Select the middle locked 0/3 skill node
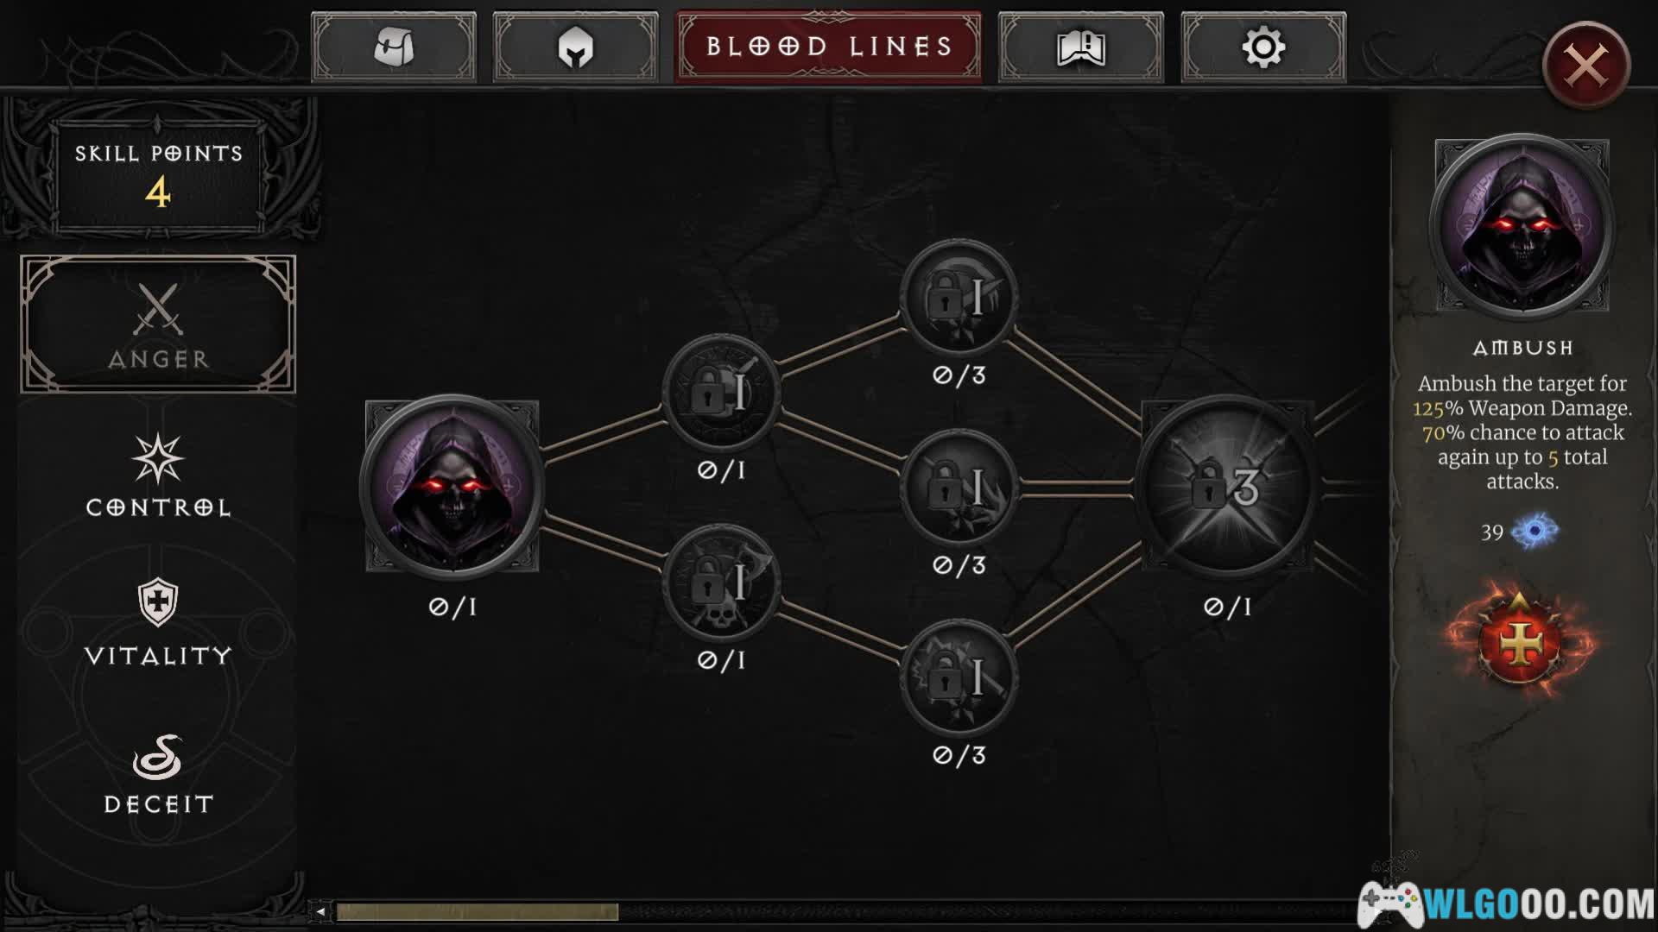This screenshot has width=1658, height=932. click(x=959, y=488)
